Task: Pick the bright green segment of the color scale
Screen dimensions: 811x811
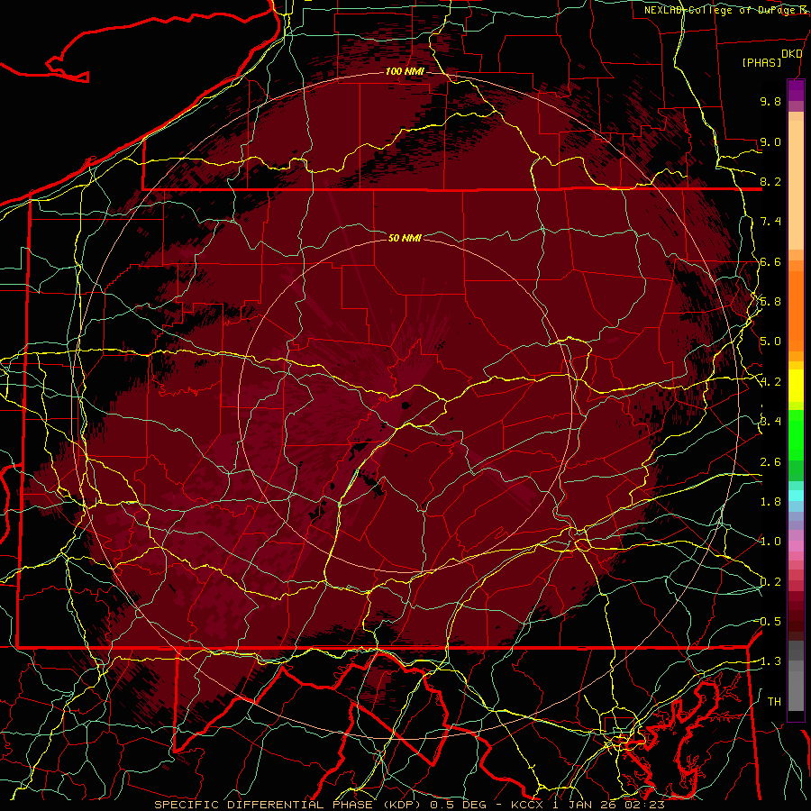Action: [x=796, y=435]
